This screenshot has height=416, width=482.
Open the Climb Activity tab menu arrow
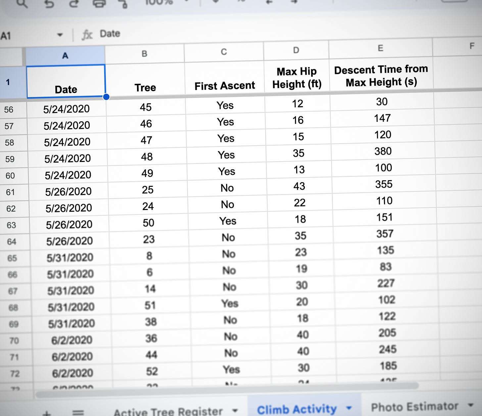pyautogui.click(x=348, y=408)
